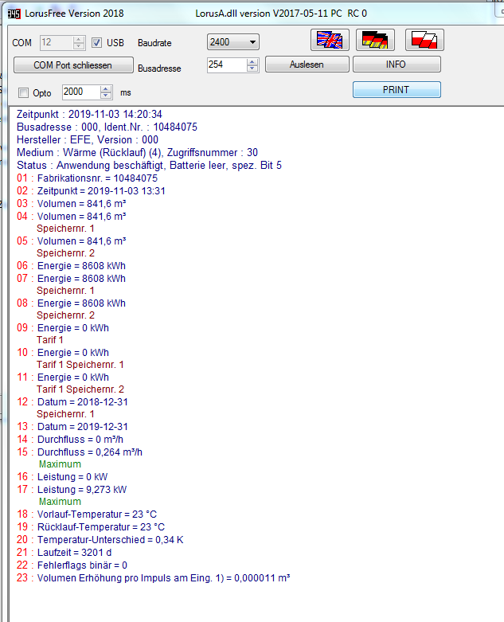Screen dimensions: 504x622
Task: Enable the Opto checkbox
Action: (x=23, y=93)
